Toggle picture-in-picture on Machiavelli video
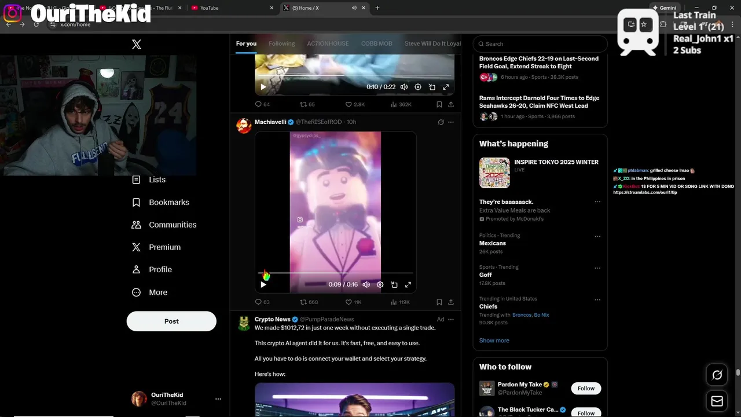Screen dimensions: 741x417 tap(394, 284)
